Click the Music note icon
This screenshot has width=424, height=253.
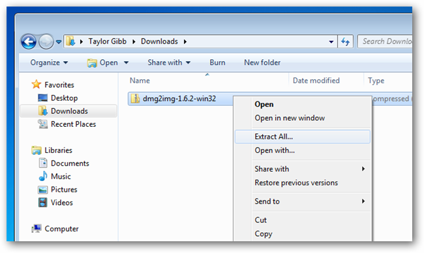coord(42,176)
